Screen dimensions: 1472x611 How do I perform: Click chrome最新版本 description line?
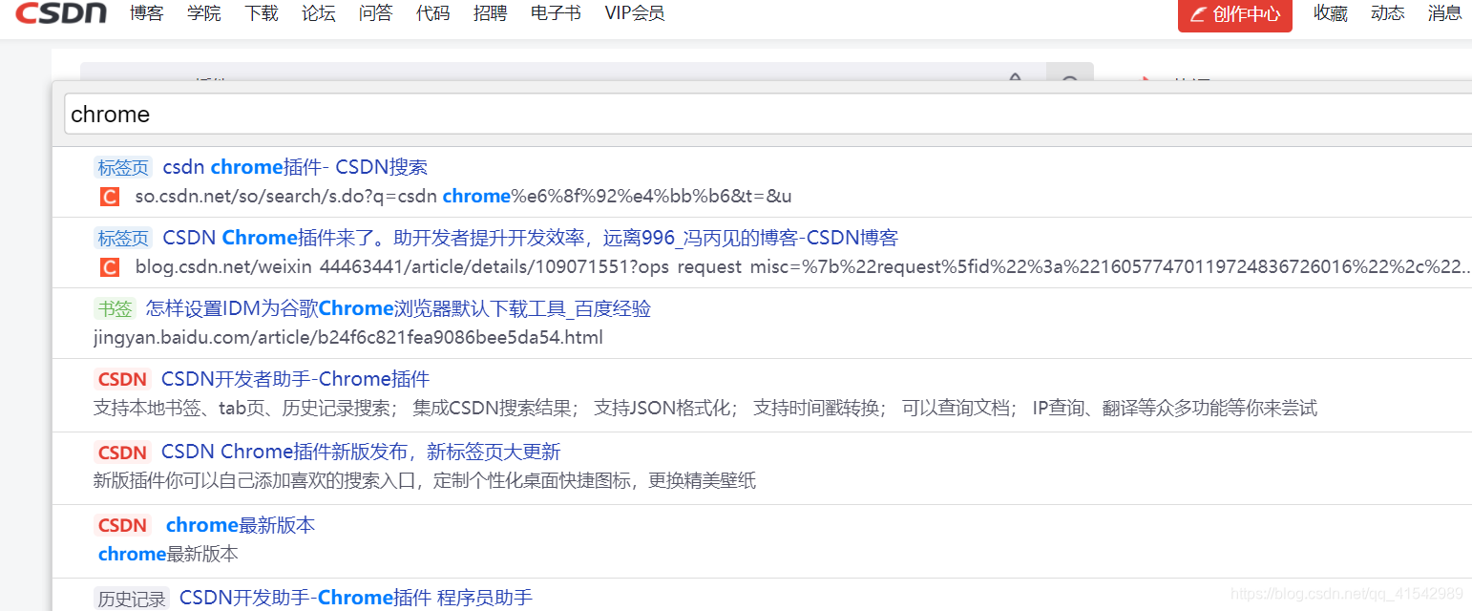(168, 554)
